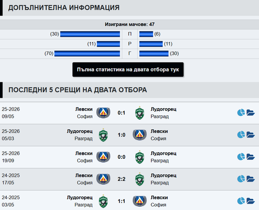
Task: Open folder icon for 17/05 match
Action: (251, 179)
